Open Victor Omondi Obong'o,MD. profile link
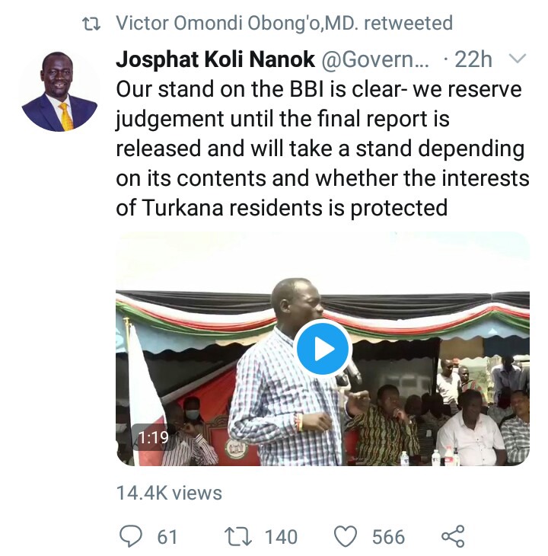 coord(241,24)
